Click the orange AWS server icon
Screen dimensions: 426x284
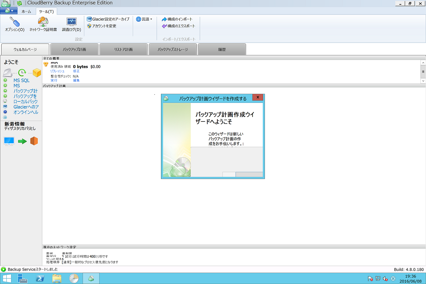(34, 141)
